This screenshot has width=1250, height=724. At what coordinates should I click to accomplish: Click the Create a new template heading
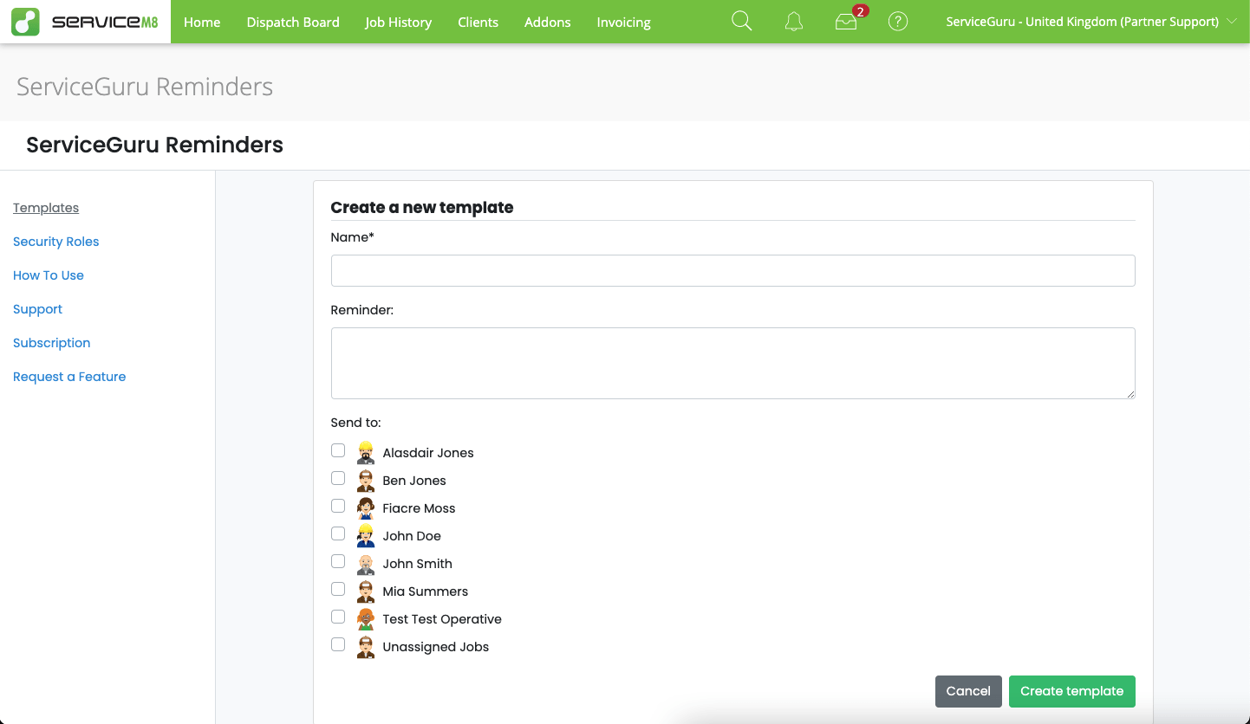click(422, 207)
